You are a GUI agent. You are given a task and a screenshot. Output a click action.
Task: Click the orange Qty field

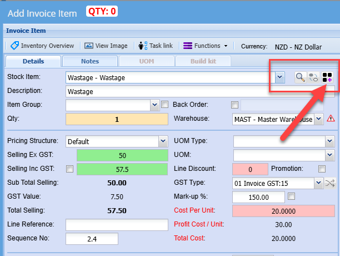117,119
